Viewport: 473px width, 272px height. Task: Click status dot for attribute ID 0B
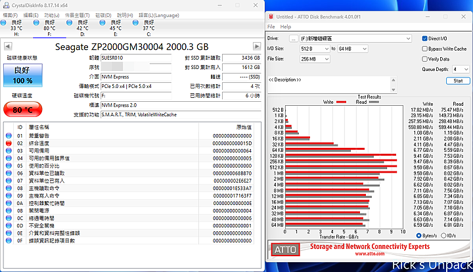pos(9,210)
